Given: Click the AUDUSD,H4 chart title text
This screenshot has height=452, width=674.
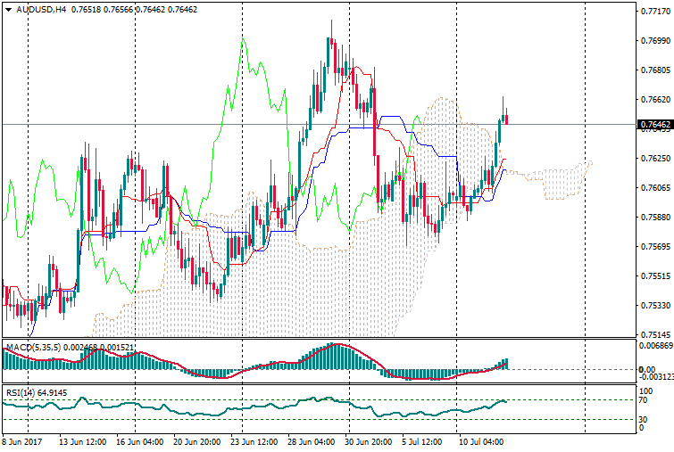Looking at the screenshot, I should point(41,10).
